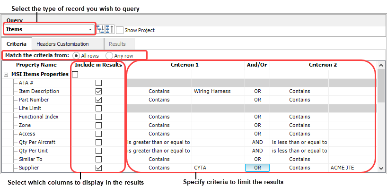Click the AND cell for Qty Per Aircraft
Screen dimensions: 387x186
click(257, 143)
